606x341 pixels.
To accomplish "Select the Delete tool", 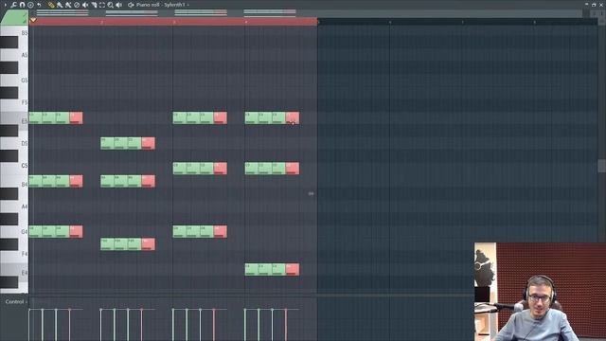I will click(x=77, y=5).
